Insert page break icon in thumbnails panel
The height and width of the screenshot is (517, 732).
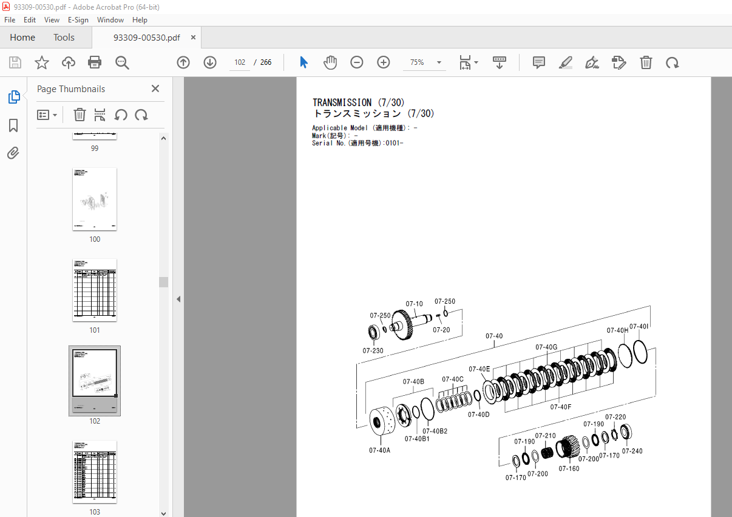coord(100,115)
